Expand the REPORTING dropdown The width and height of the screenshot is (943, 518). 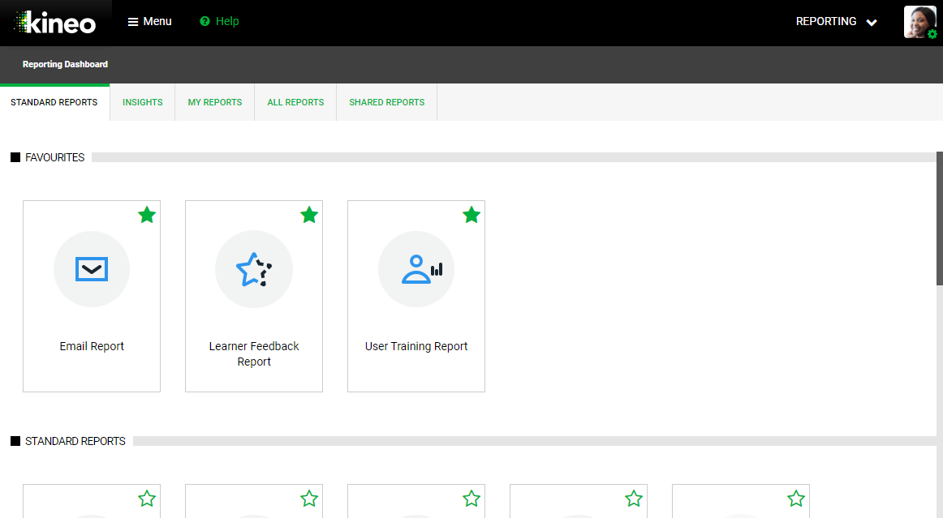click(836, 22)
